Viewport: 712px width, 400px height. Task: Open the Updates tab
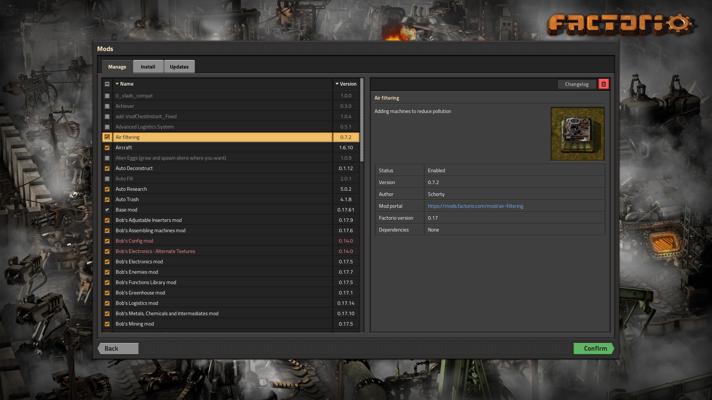[x=179, y=67]
